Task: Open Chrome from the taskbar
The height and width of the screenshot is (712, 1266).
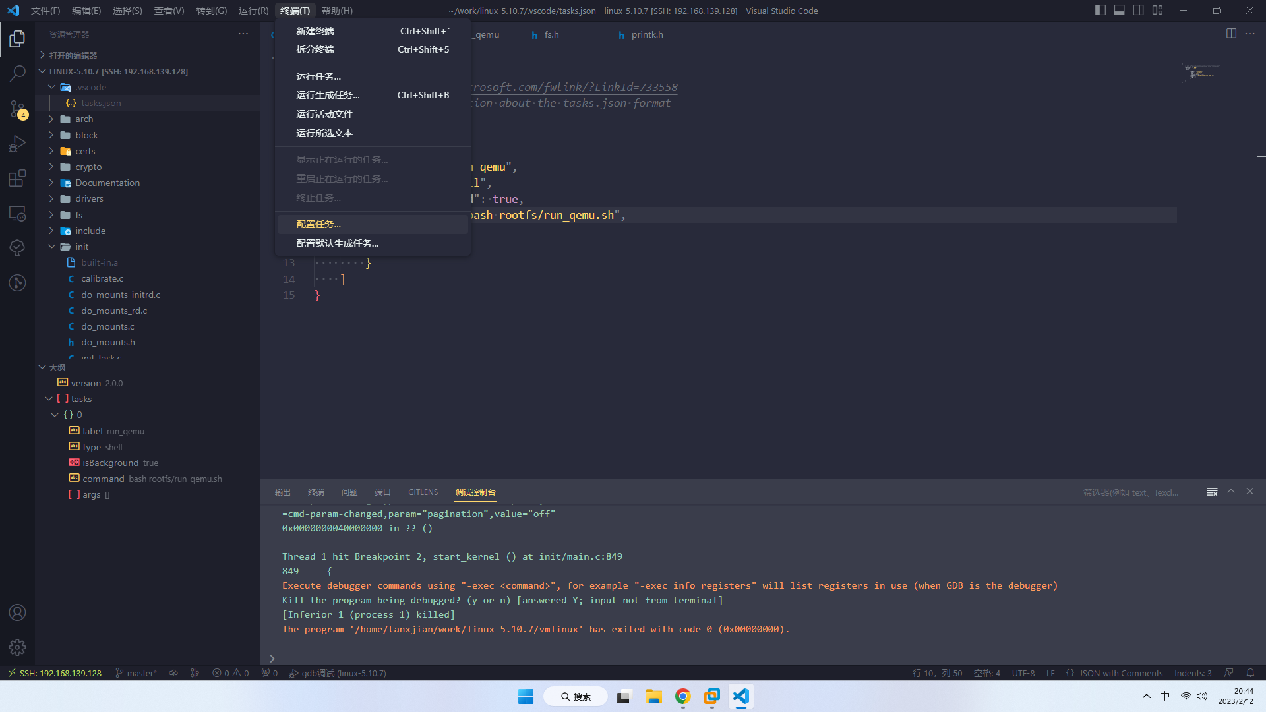Action: pyautogui.click(x=682, y=696)
